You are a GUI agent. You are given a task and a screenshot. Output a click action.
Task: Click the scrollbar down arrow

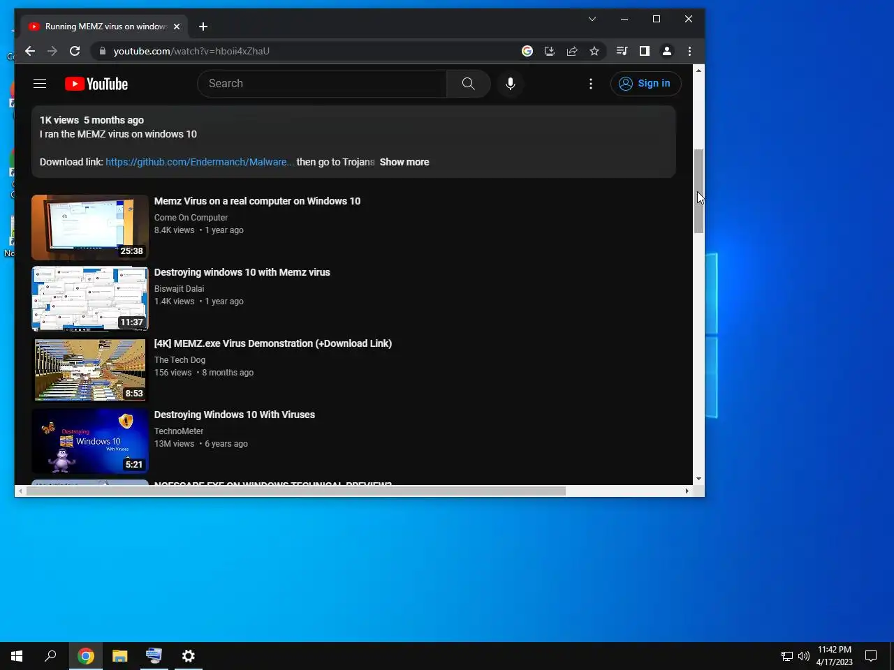click(x=698, y=479)
